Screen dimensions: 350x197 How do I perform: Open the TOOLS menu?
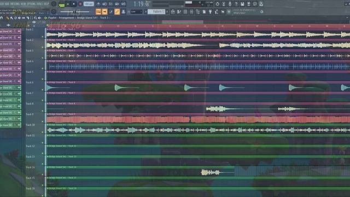point(39,4)
